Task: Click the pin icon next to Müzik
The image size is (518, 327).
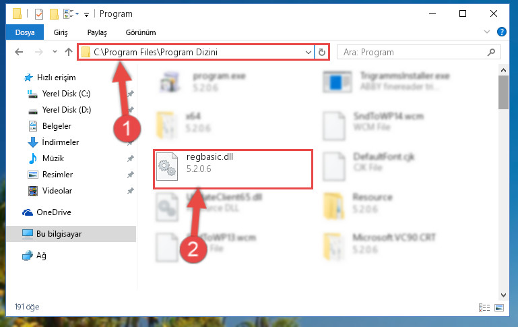Action: 131,158
